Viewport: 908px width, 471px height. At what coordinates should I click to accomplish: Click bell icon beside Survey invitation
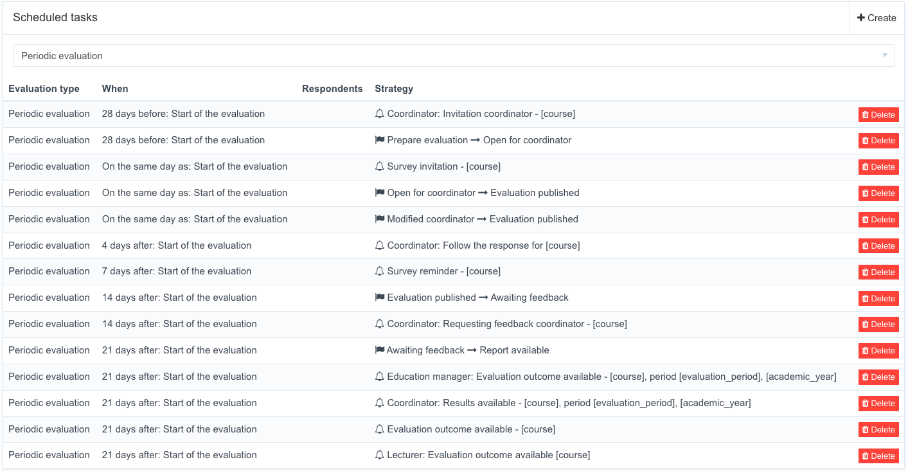379,166
